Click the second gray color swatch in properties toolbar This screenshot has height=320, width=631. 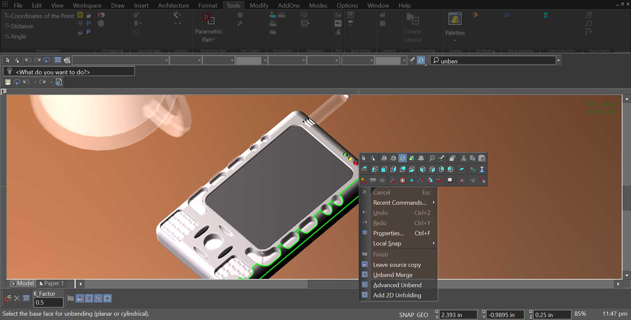pyautogui.click(x=388, y=60)
